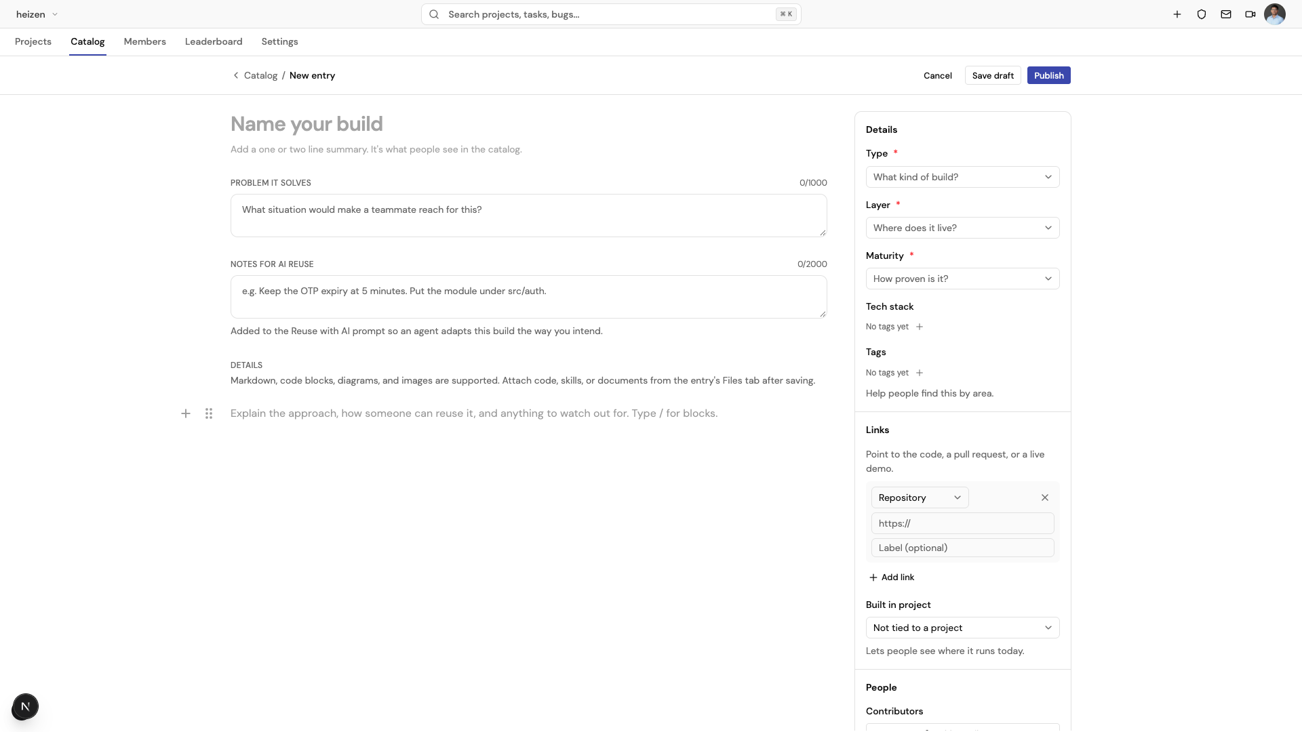
Task: Go back via Catalog breadcrumb link
Action: click(260, 75)
